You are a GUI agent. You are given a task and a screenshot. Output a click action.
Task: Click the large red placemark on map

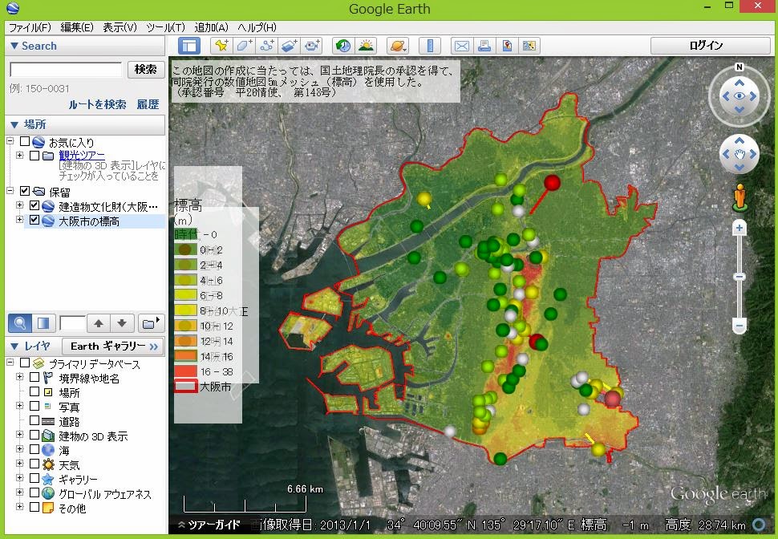[552, 183]
